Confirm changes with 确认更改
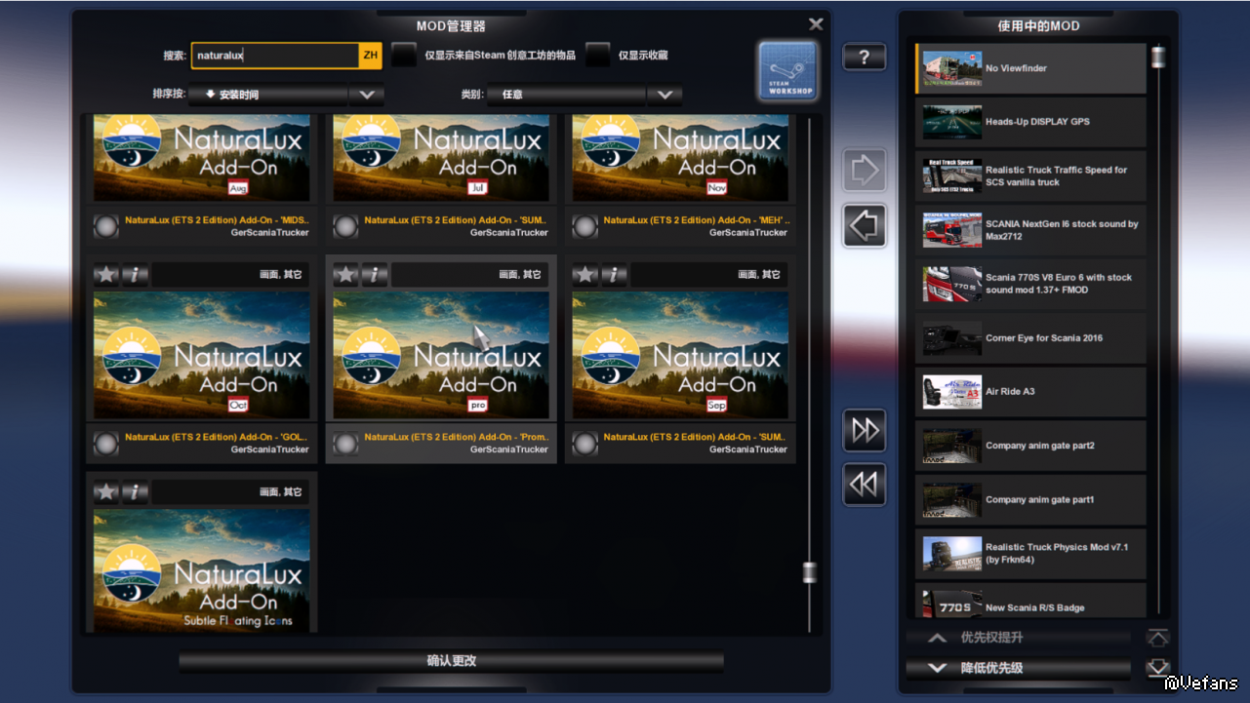Image resolution: width=1250 pixels, height=703 pixels. tap(452, 661)
